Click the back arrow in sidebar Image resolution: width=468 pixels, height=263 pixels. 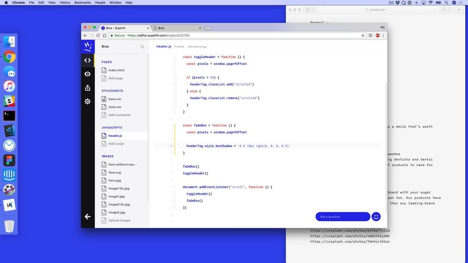[88, 216]
